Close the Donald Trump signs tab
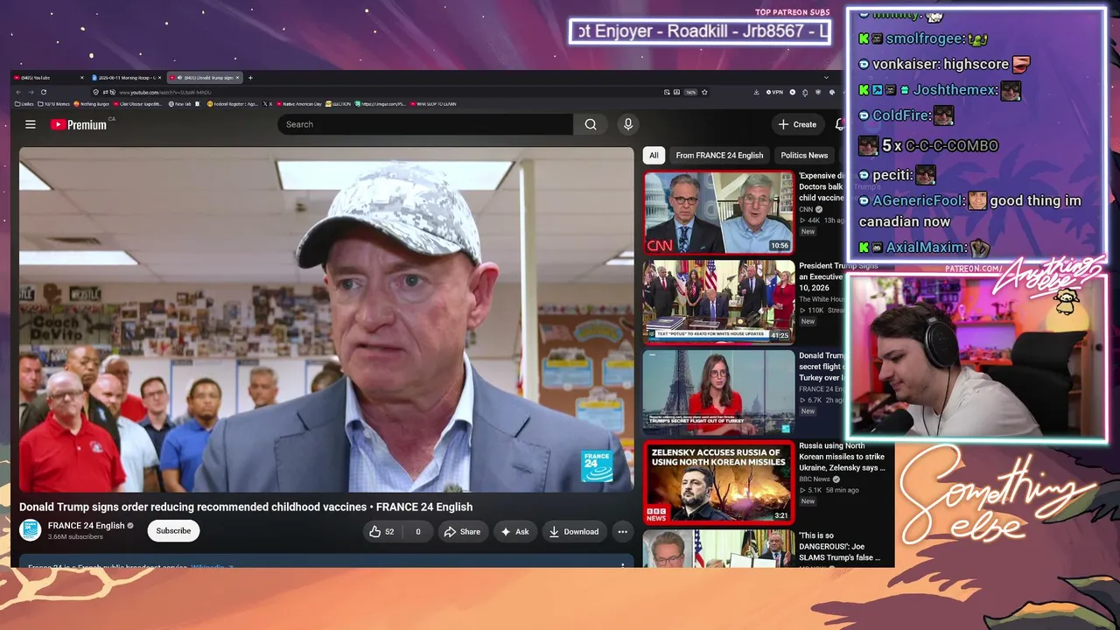Image resolution: width=1120 pixels, height=630 pixels. (x=238, y=78)
